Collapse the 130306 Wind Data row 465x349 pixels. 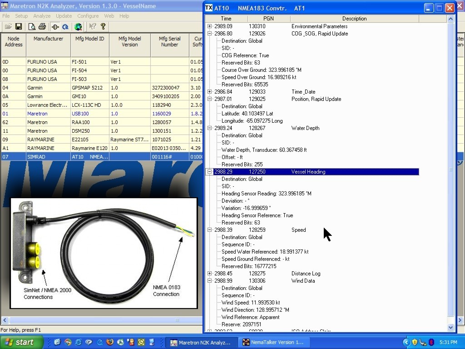(x=210, y=281)
